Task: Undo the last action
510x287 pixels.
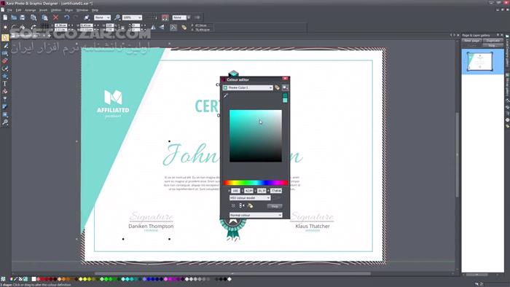Action: (67, 17)
